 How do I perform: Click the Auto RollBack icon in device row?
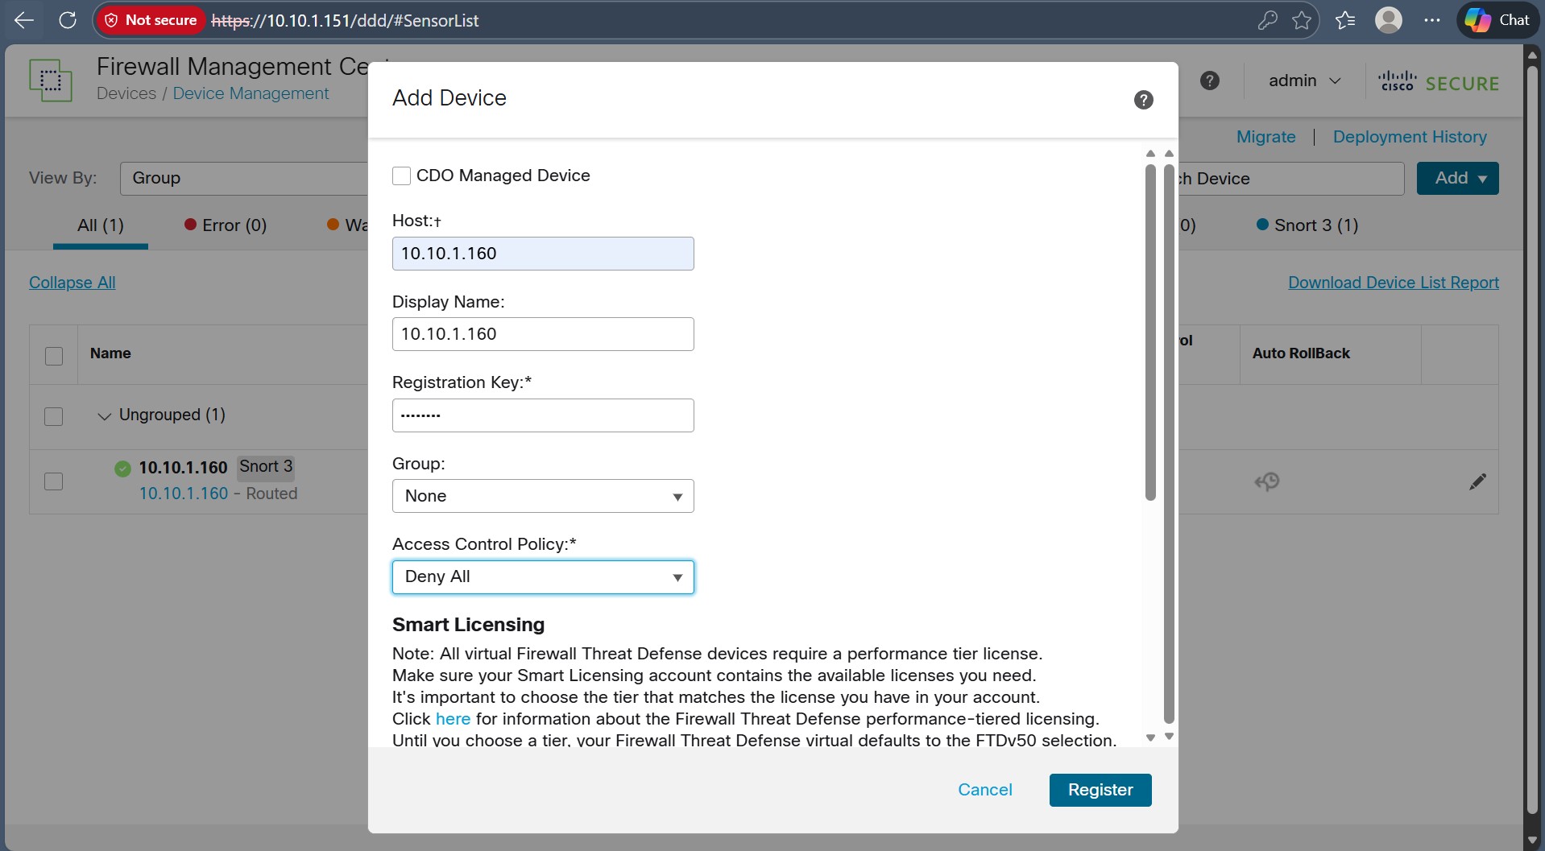point(1266,481)
